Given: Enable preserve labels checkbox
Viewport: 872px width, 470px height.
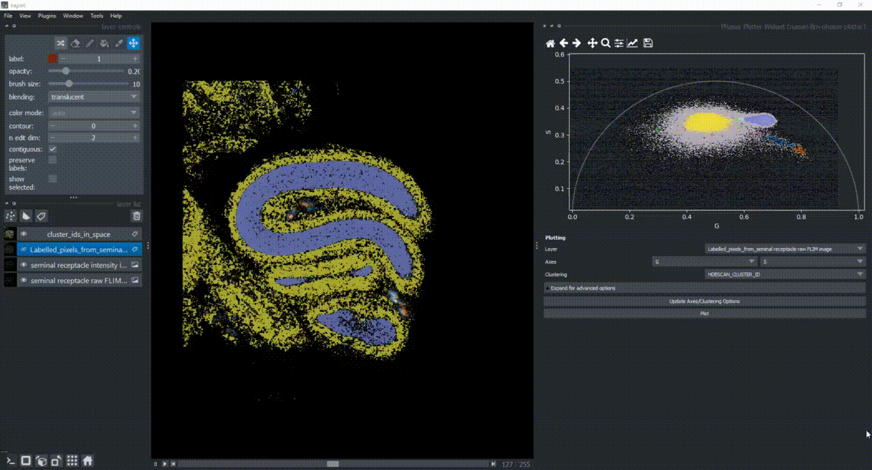Looking at the screenshot, I should [x=52, y=160].
